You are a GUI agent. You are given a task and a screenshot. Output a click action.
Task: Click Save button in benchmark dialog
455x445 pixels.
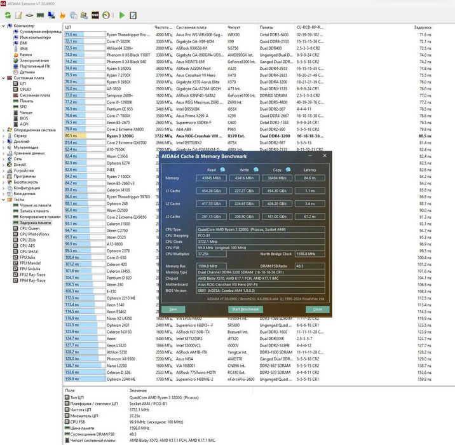pyautogui.click(x=173, y=309)
